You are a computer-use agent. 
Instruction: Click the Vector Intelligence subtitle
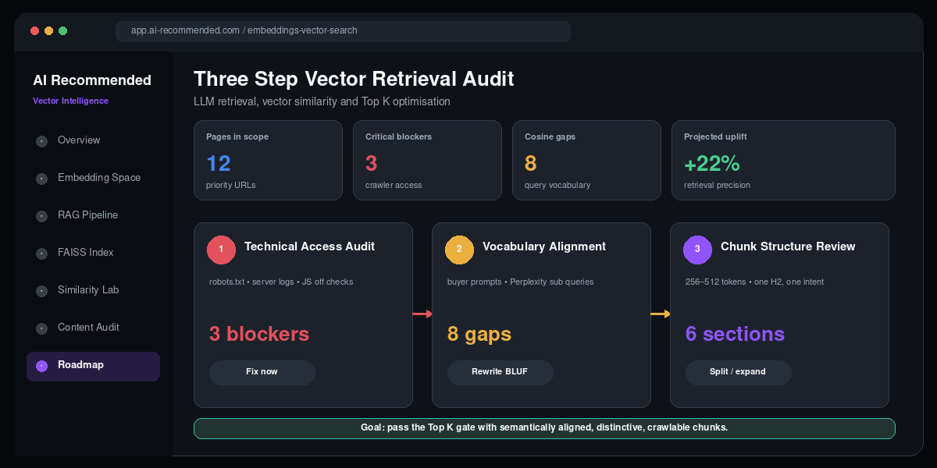tap(70, 101)
